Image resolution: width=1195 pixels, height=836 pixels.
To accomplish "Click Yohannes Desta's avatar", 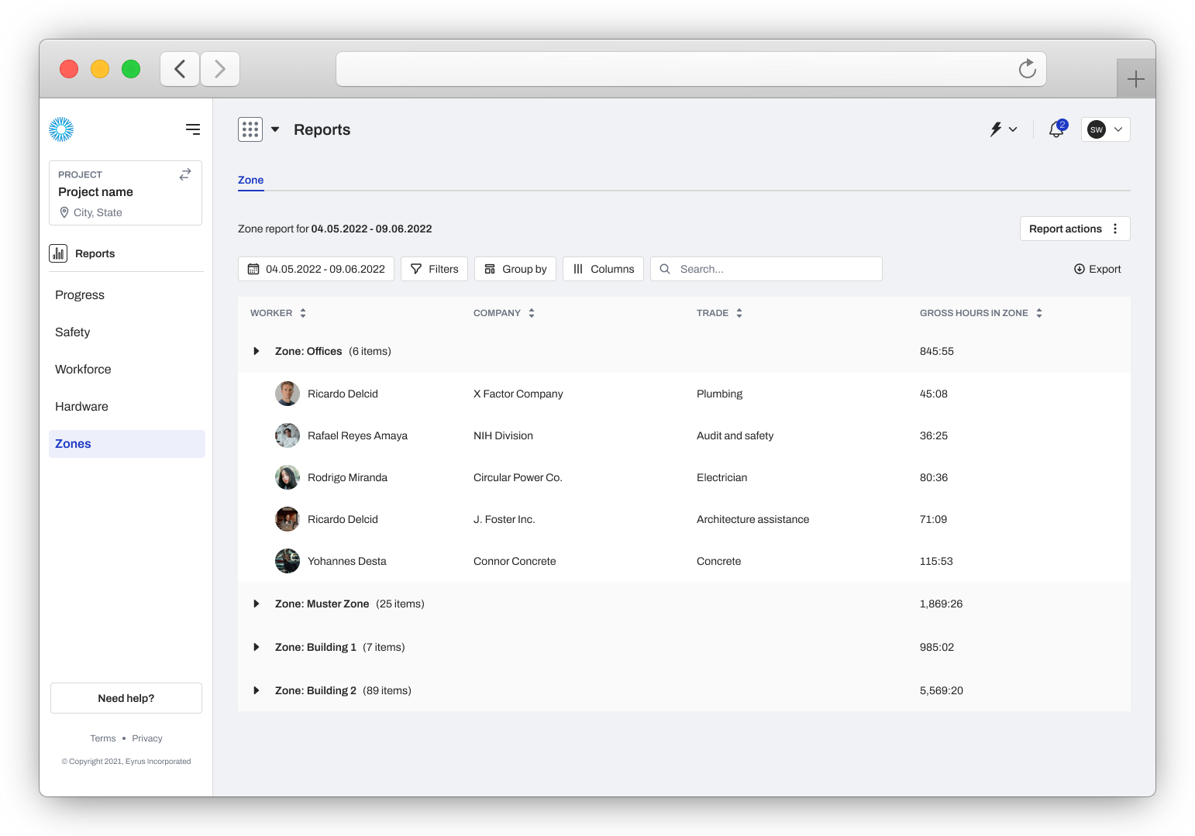I will pyautogui.click(x=288, y=561).
